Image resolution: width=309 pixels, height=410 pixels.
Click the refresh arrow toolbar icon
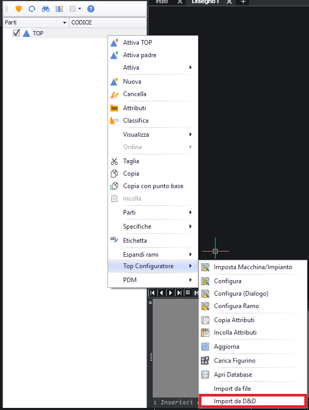32,9
